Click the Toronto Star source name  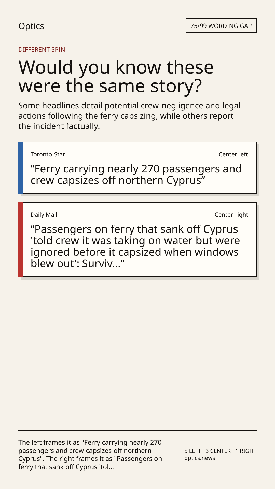tap(48, 154)
